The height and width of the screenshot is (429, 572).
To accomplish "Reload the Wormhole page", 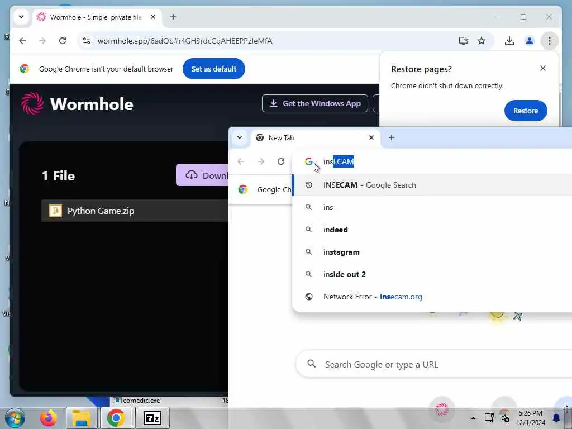I will click(x=63, y=41).
